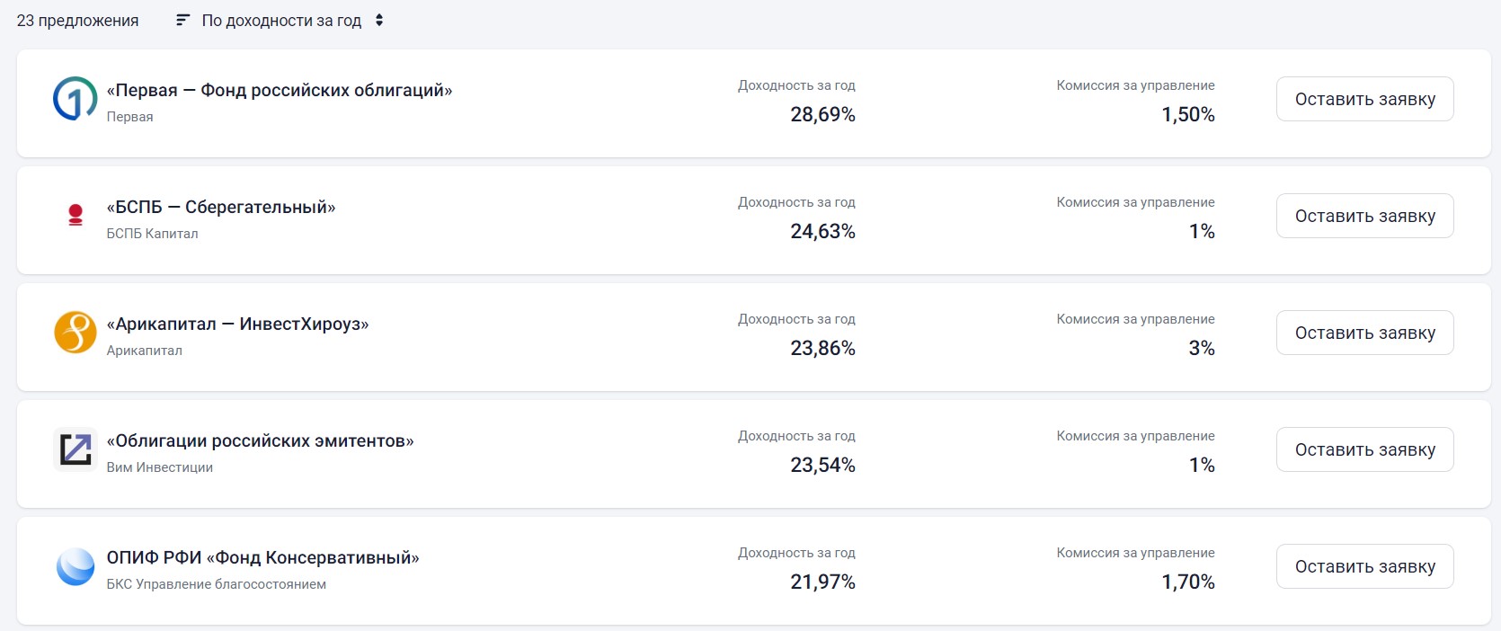Click the up-down arrows sort toggle icon
Screen dimensions: 1501x631
click(379, 20)
